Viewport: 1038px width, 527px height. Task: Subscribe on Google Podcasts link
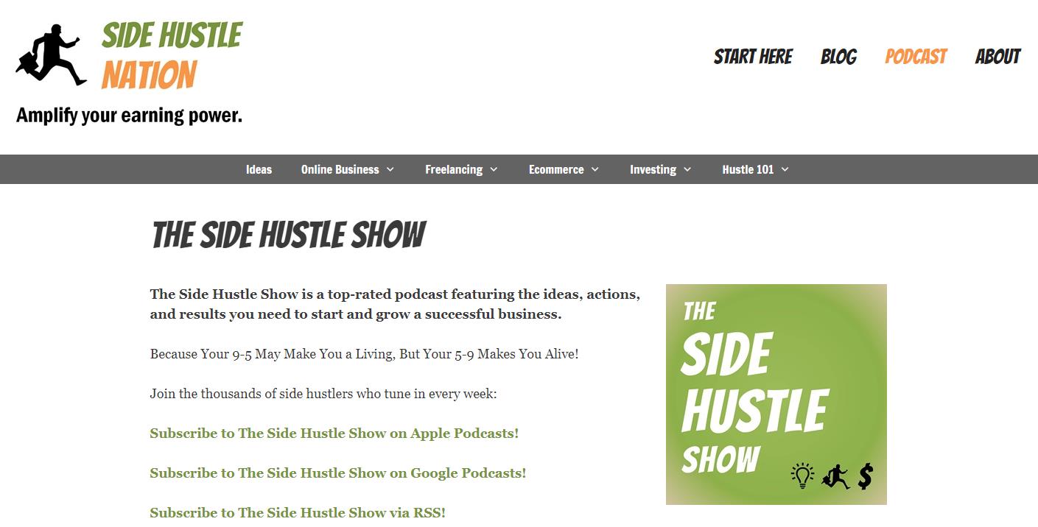(x=337, y=473)
